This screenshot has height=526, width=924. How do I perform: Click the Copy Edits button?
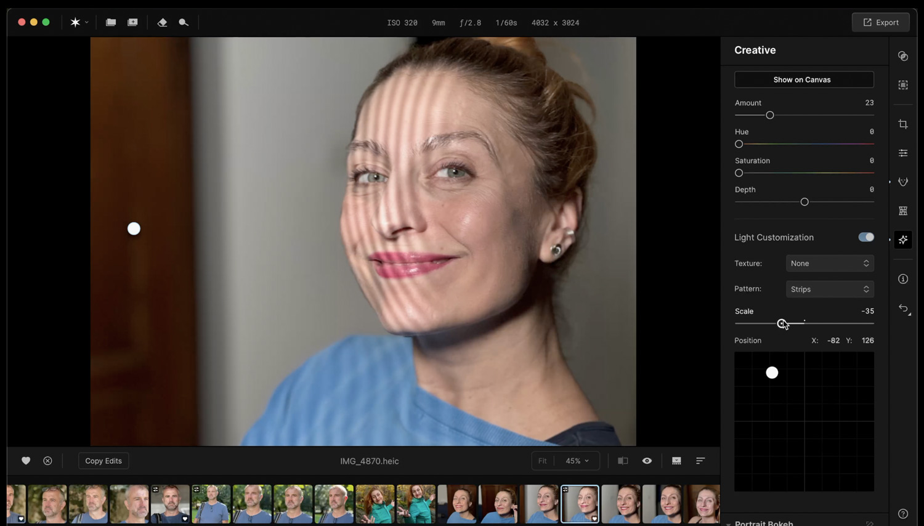pyautogui.click(x=103, y=461)
